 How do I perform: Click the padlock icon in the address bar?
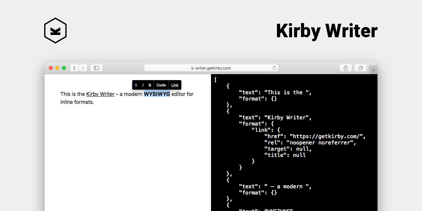[x=192, y=68]
